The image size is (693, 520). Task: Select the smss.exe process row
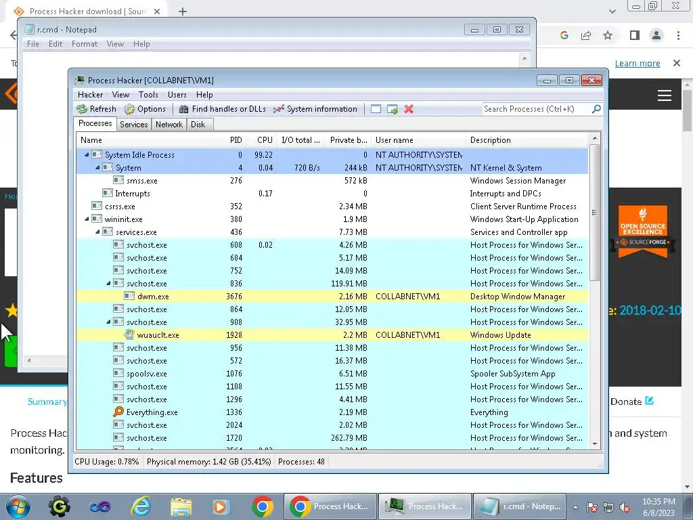point(332,180)
